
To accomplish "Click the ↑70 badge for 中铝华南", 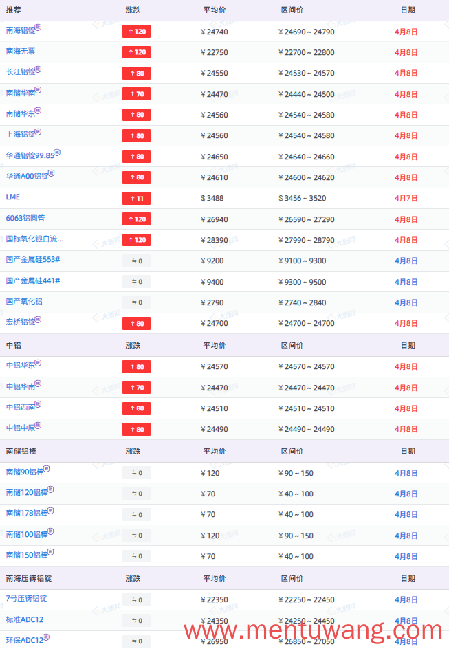I will [136, 388].
